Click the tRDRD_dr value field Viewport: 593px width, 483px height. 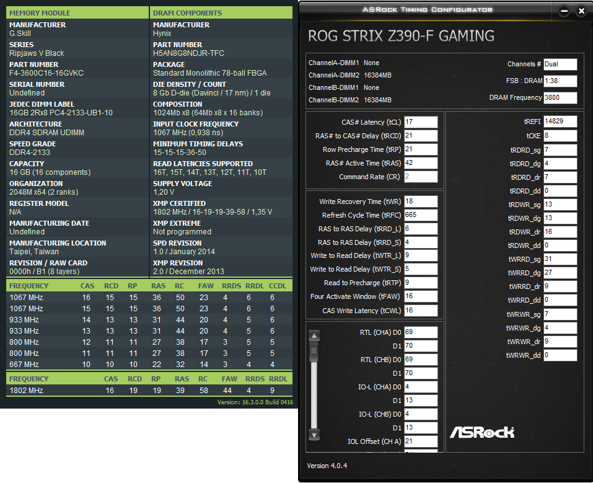click(560, 177)
